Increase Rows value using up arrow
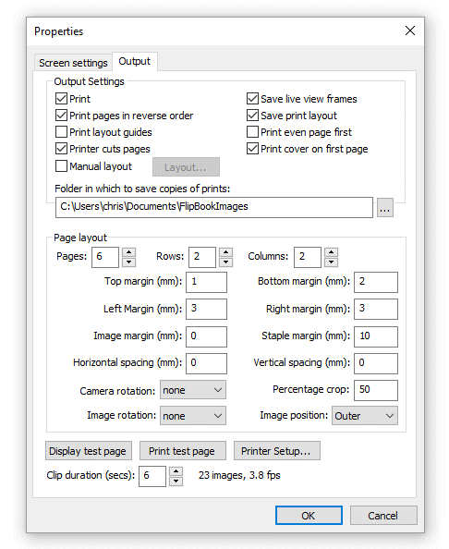 pos(226,252)
